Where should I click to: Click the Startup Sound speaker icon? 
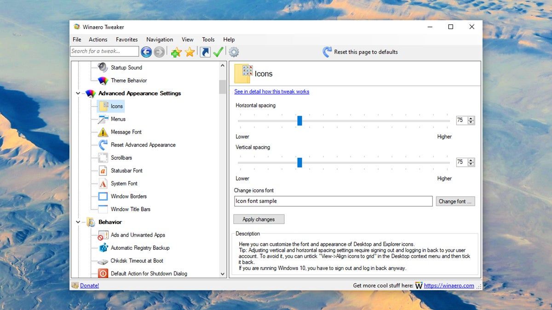click(103, 68)
